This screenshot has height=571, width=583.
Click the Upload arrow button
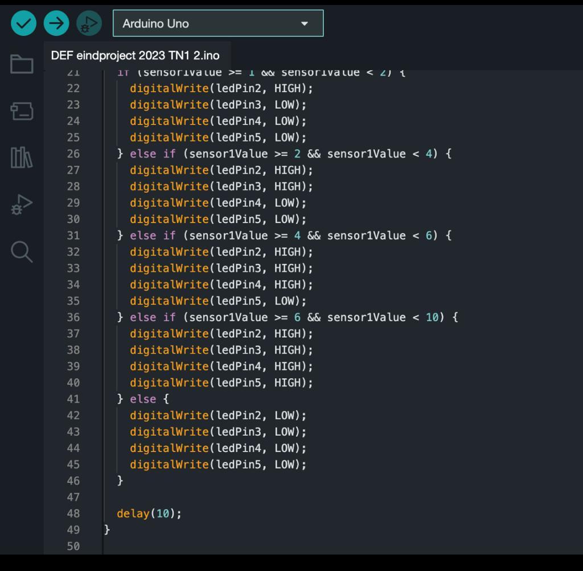(56, 23)
